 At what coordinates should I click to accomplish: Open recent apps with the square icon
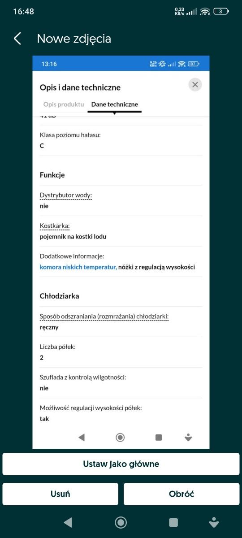tap(173, 522)
